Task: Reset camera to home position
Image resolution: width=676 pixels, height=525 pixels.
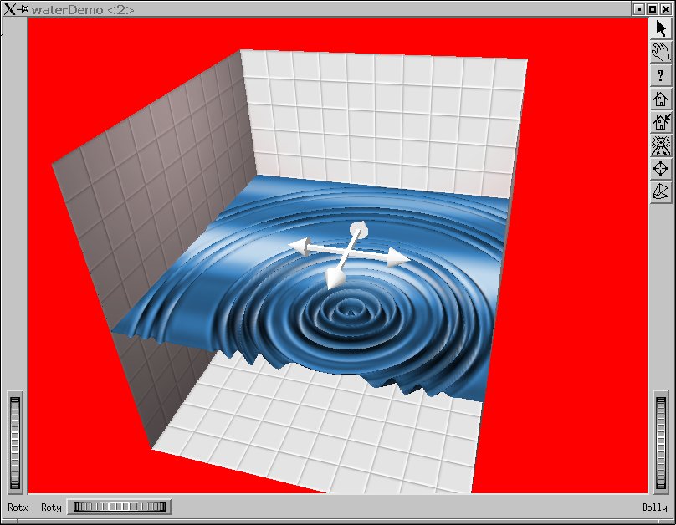Action: 660,99
